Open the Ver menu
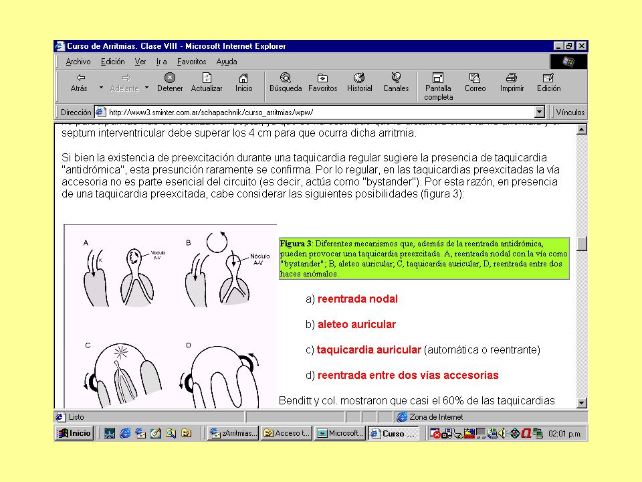Screen dimensions: 642x482 [x=140, y=62]
